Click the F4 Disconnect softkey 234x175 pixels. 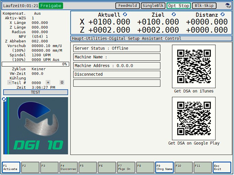click(69, 167)
